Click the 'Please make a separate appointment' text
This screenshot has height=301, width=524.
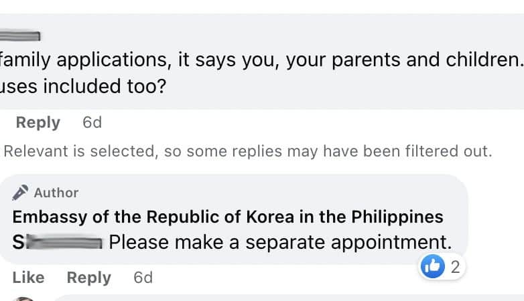pyautogui.click(x=280, y=242)
